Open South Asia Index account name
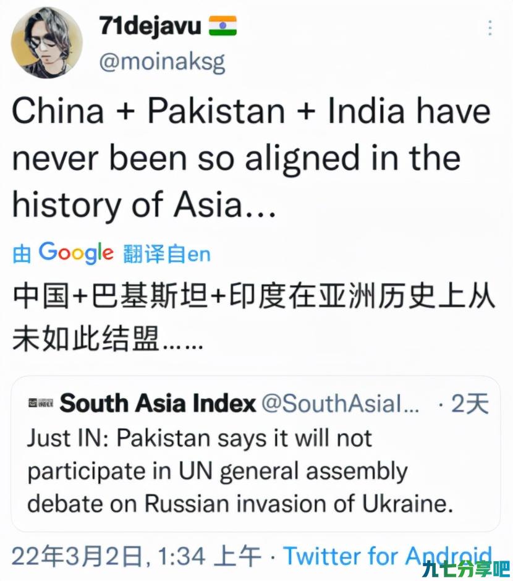 158,403
